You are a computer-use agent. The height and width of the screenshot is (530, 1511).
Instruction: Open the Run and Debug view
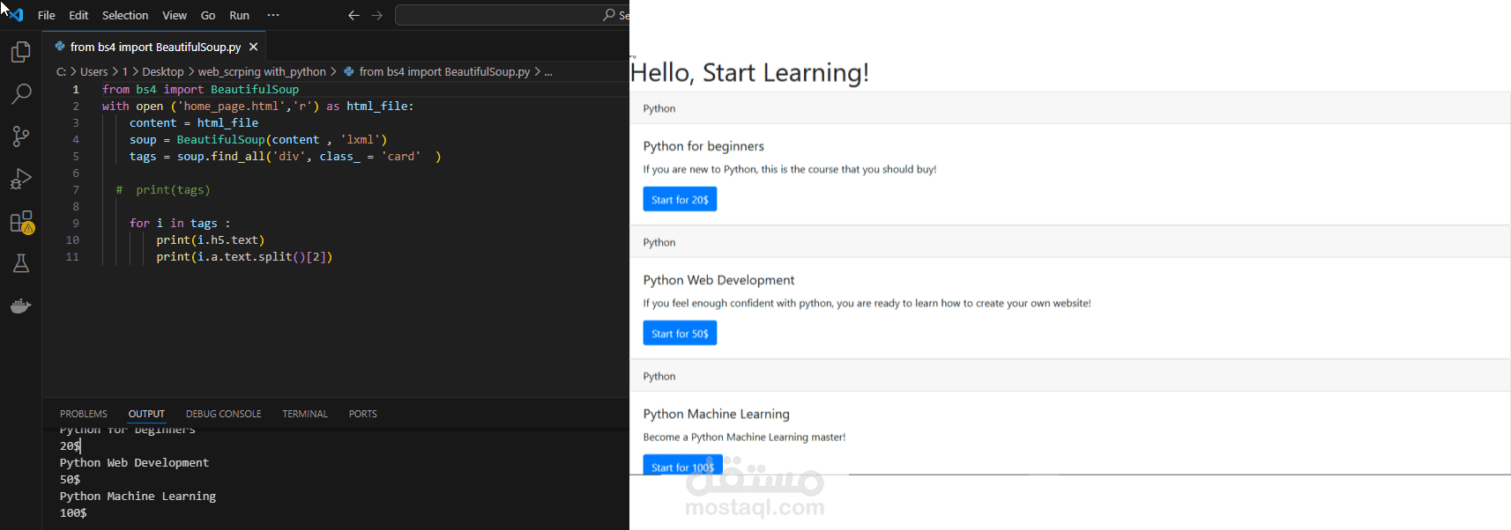pyautogui.click(x=21, y=179)
